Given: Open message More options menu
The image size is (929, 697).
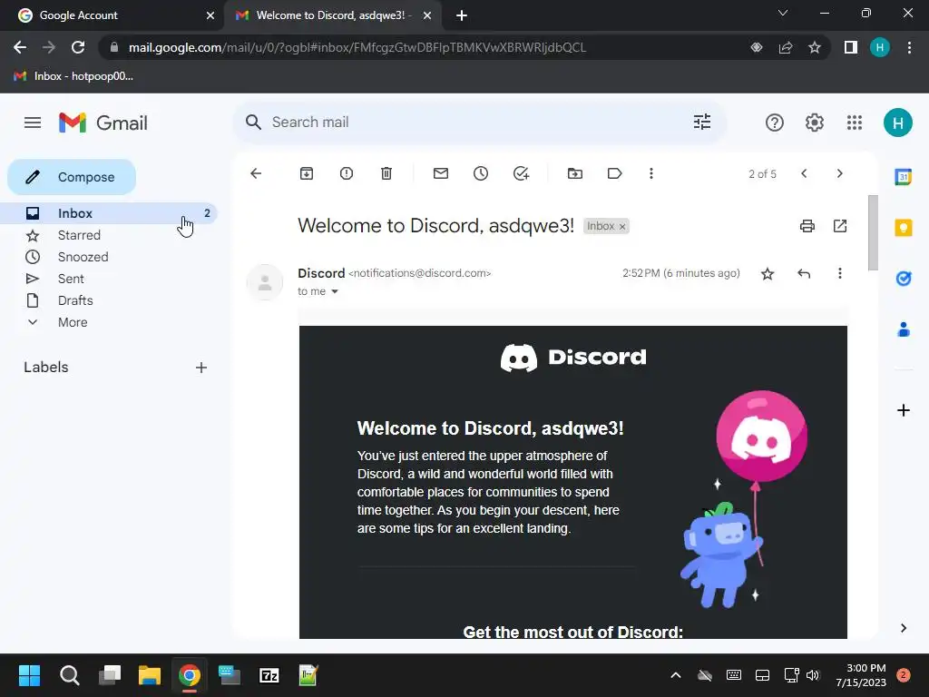Looking at the screenshot, I should pos(839,273).
